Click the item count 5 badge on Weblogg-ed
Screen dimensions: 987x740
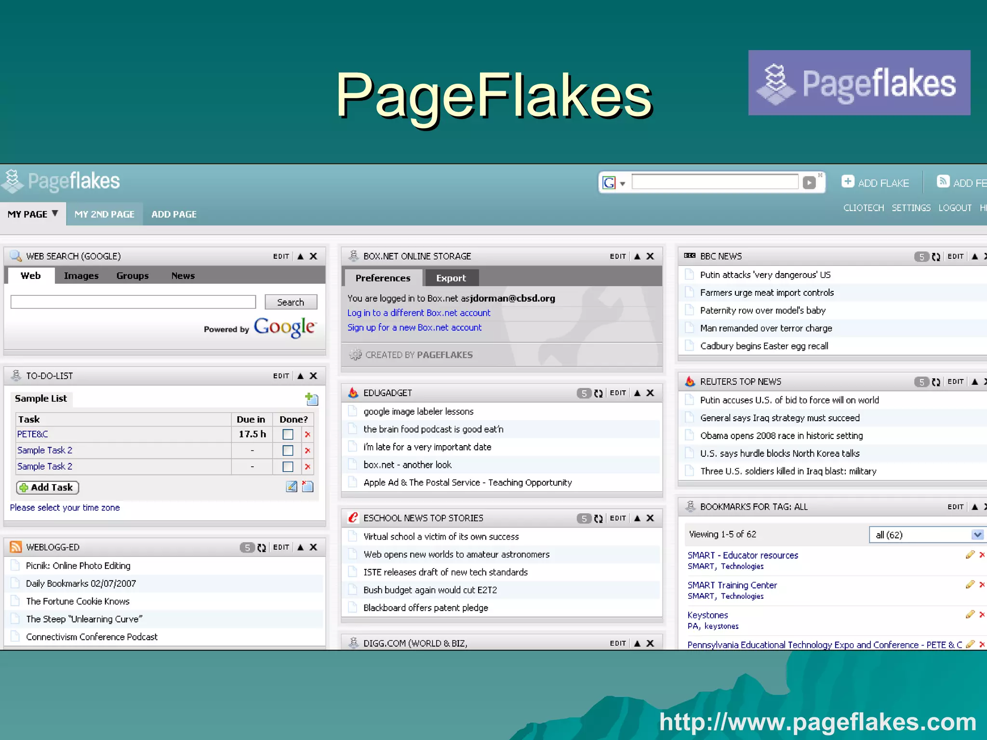[x=247, y=548]
